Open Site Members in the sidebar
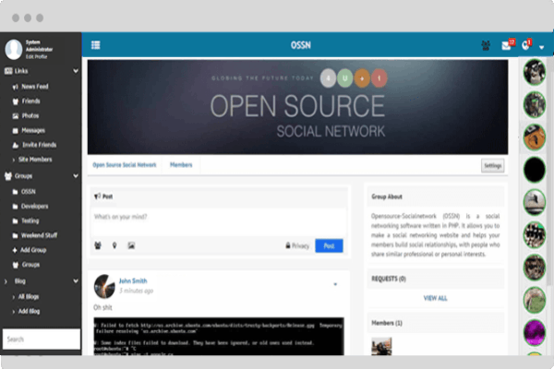Image resolution: width=554 pixels, height=369 pixels. 35,160
